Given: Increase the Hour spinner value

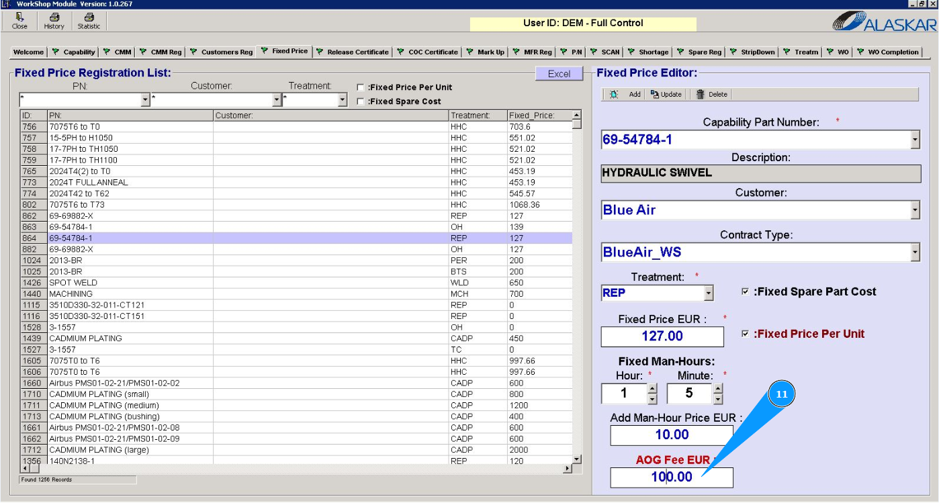Looking at the screenshot, I should pyautogui.click(x=652, y=388).
